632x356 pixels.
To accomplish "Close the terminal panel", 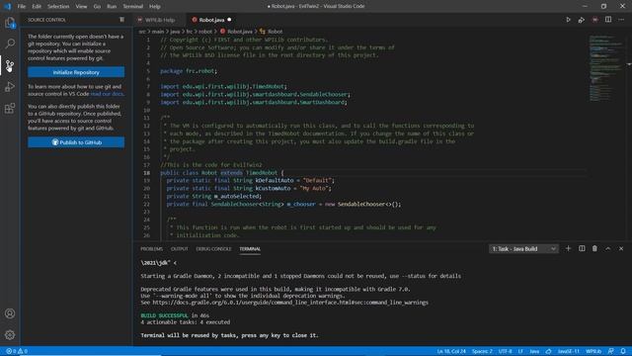I will 621,248.
